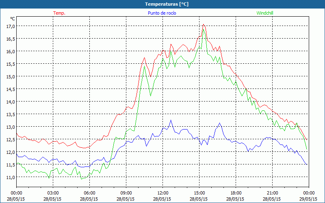Click the 14,0 y-axis value

(11, 102)
